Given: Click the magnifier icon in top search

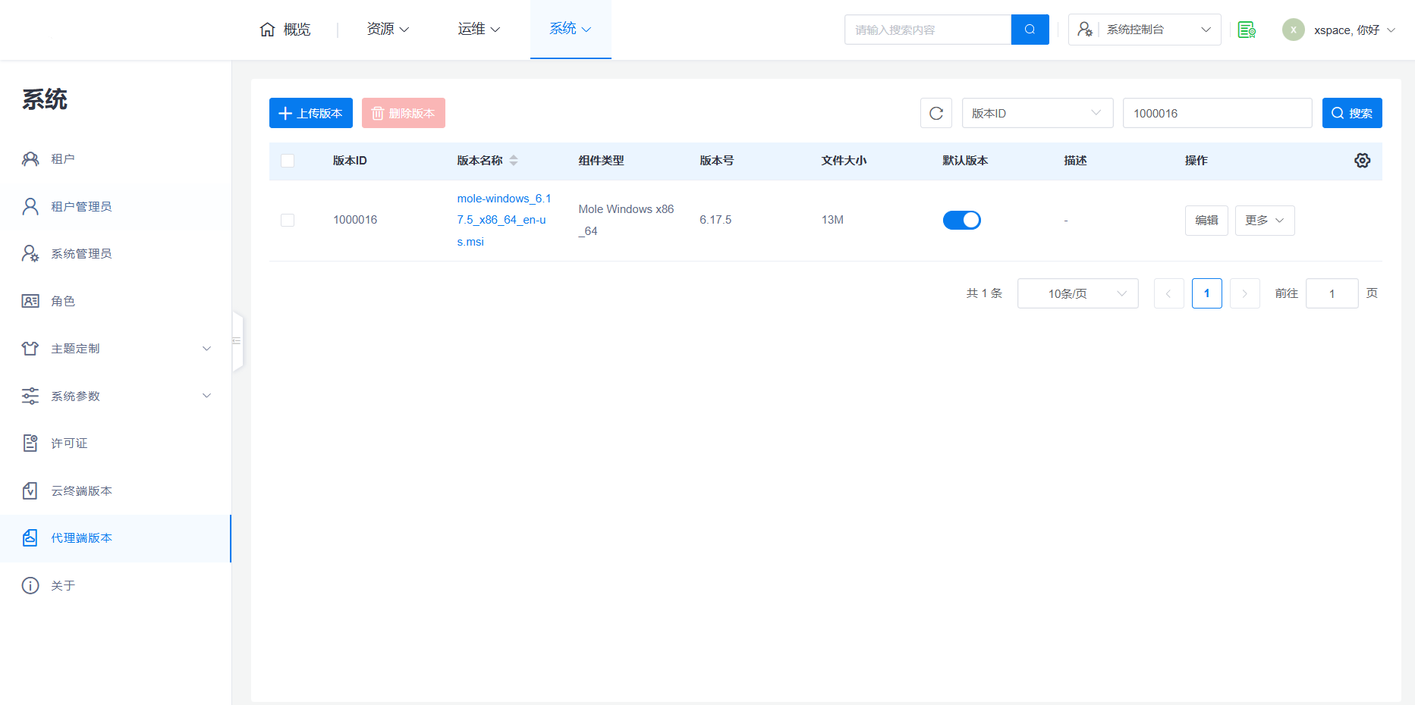Looking at the screenshot, I should point(1030,30).
